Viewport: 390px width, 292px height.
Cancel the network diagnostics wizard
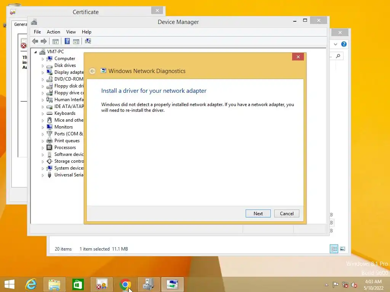pos(286,214)
